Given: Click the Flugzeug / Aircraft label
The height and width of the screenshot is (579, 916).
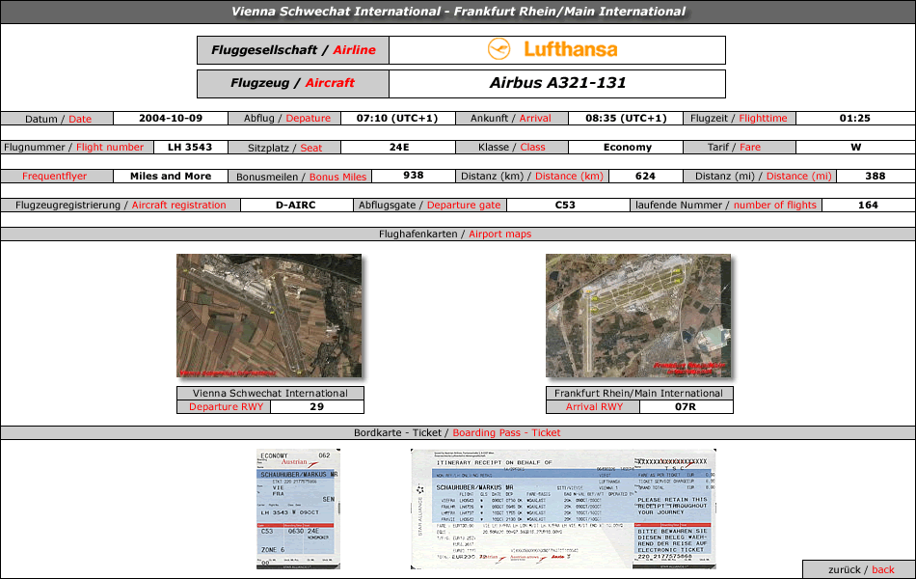Looking at the screenshot, I should 293,84.
